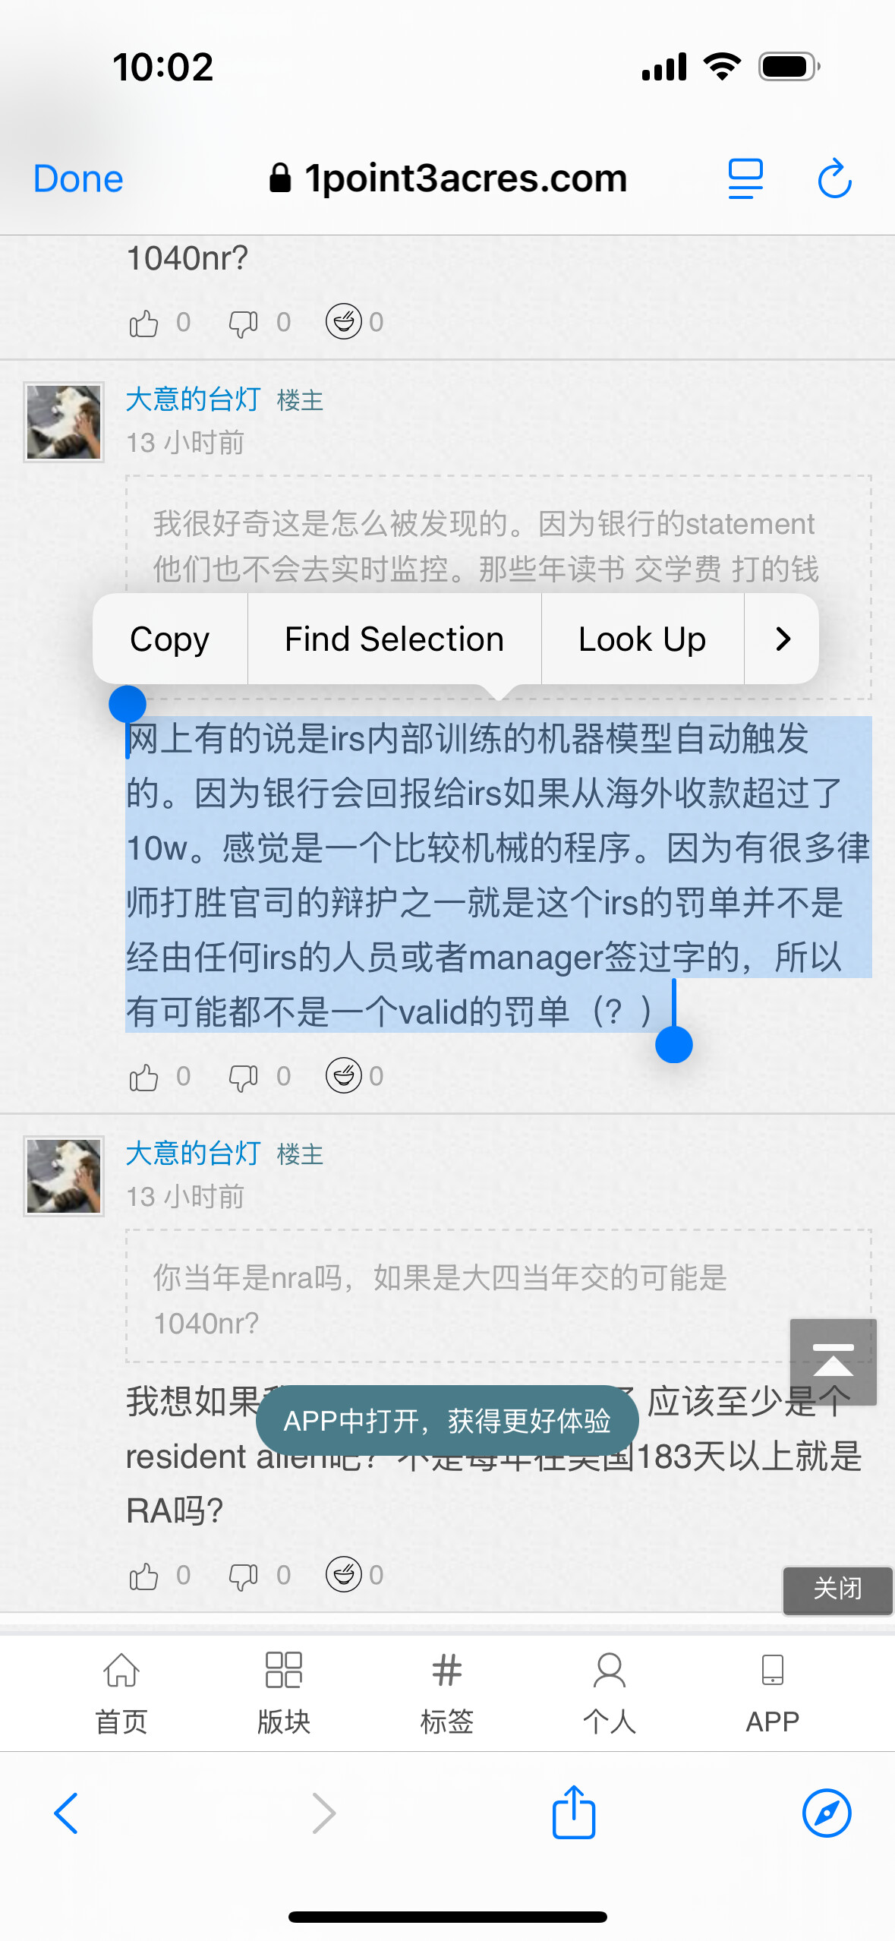Open in Safari via compass icon

(827, 1813)
